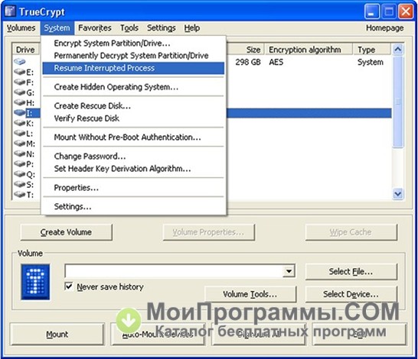Select the system drive icon in first row
The height and width of the screenshot is (359, 418).
coord(19,62)
